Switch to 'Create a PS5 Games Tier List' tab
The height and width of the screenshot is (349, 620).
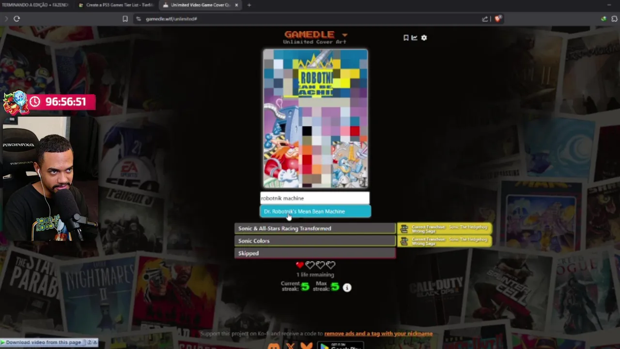(116, 5)
